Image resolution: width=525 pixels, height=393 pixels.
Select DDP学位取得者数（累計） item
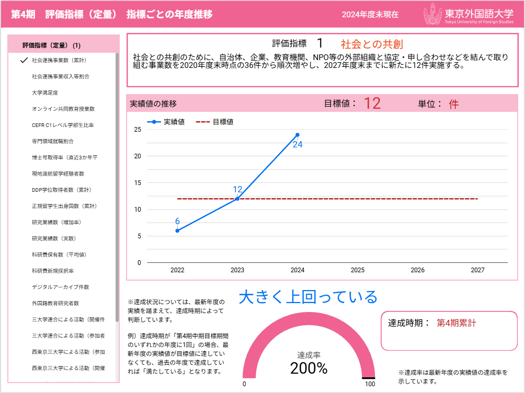coord(61,190)
